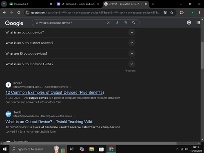Open Task View on taskbar
The image size is (204, 153).
(x=72, y=149)
